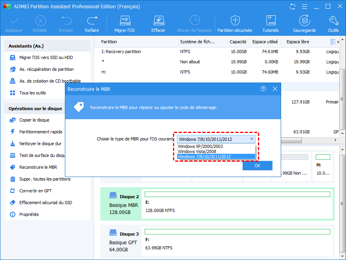346x260 pixels.
Task: Open Propriétés in the disk operations
Action: tap(29, 214)
